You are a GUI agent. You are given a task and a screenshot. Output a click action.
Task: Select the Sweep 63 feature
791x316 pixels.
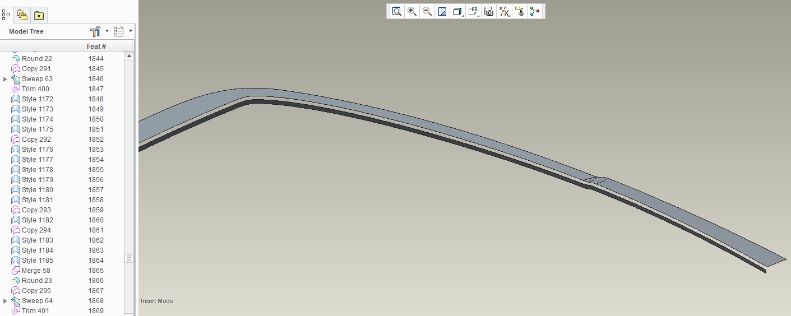tap(37, 79)
